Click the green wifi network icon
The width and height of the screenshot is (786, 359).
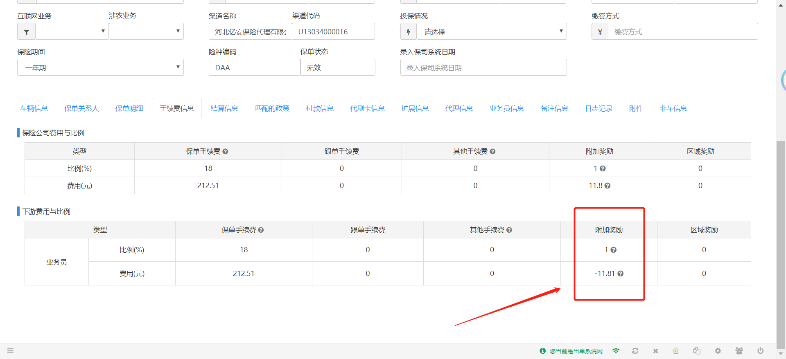[616, 351]
